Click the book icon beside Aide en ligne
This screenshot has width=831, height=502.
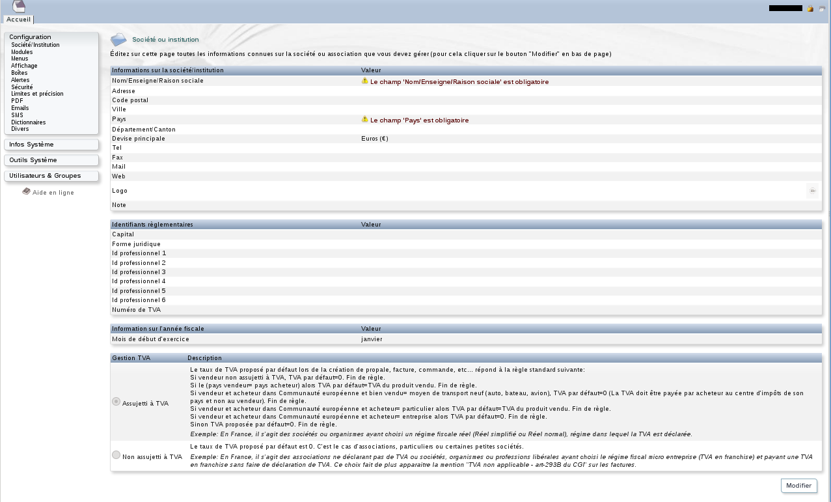[26, 191]
